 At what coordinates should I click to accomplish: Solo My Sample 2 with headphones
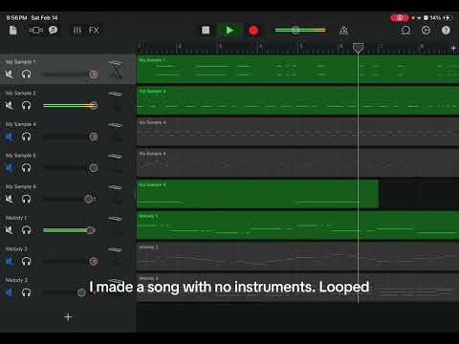(x=26, y=105)
